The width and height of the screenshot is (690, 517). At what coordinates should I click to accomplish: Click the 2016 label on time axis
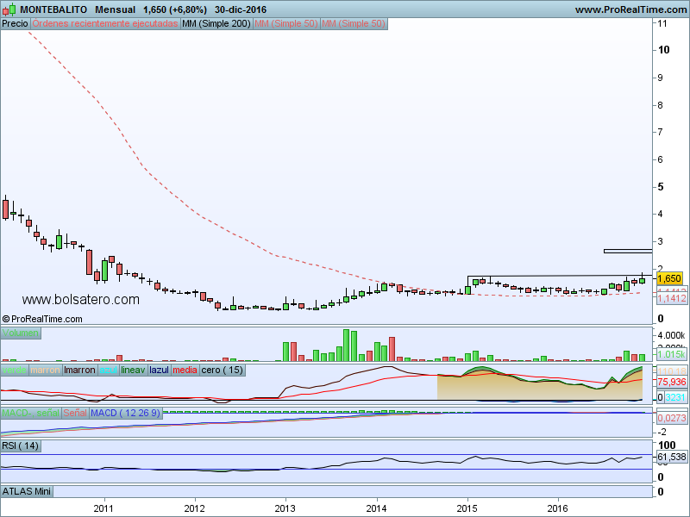pyautogui.click(x=557, y=508)
